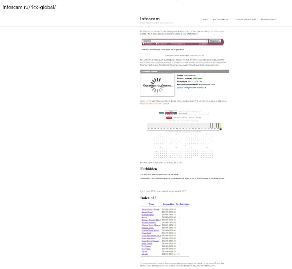Click the red Calendar button in Wayback

(169, 118)
